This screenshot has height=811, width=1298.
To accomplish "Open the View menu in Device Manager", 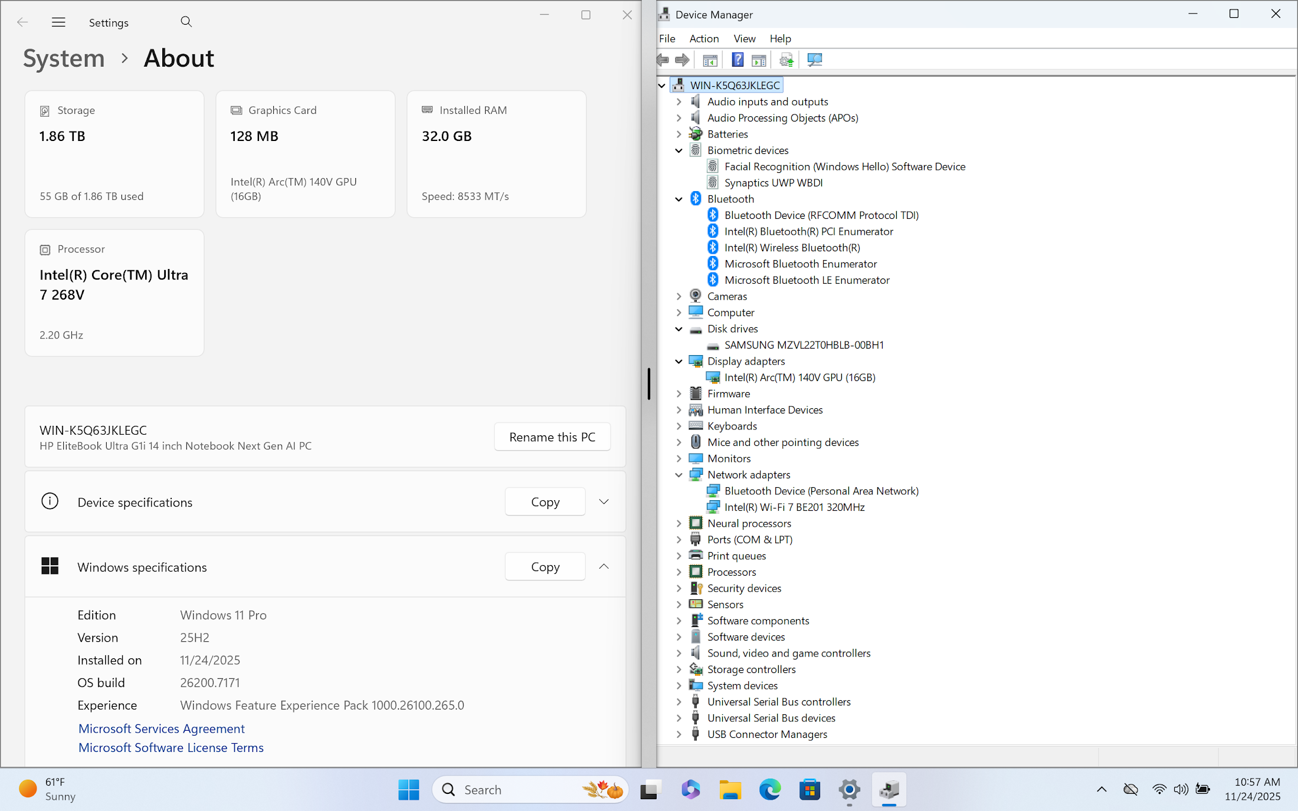I will pos(744,38).
